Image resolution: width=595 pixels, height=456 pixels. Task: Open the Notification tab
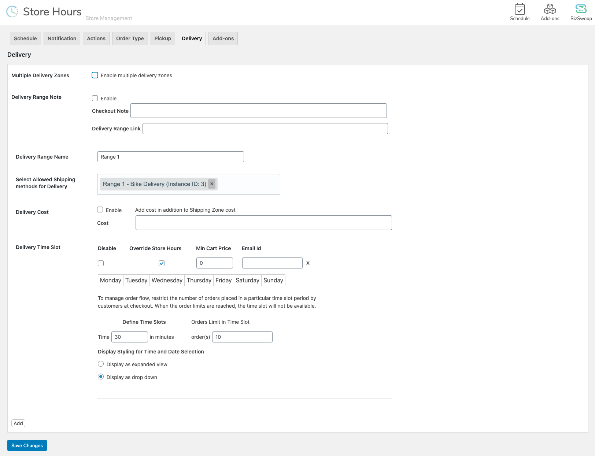click(62, 38)
